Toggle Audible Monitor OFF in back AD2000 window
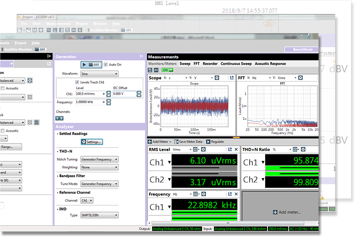Screen dimensions: 355x237 point(126,30)
